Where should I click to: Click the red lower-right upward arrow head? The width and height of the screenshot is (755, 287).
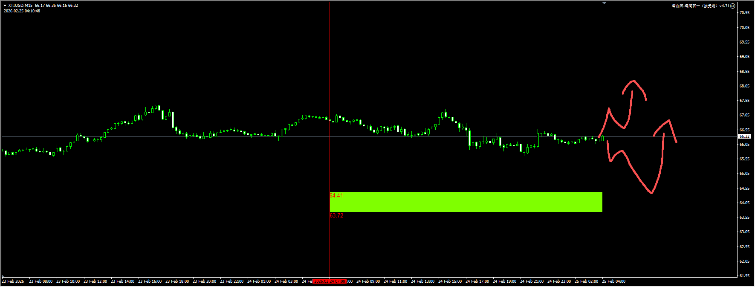pyautogui.click(x=668, y=122)
